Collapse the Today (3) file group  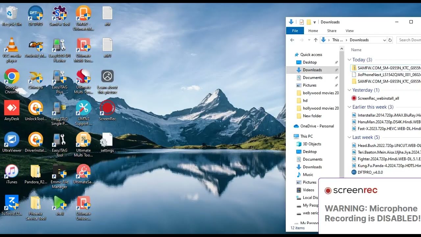tap(349, 60)
